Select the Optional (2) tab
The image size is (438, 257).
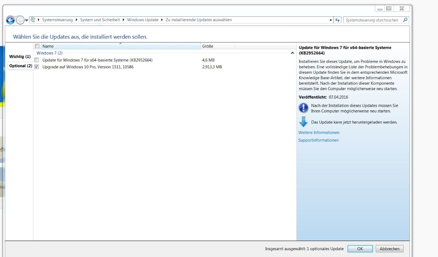(x=21, y=66)
